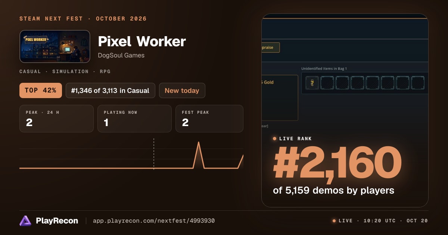
Task: Click the 10:20 UTC timestamp
Action: (x=379, y=221)
